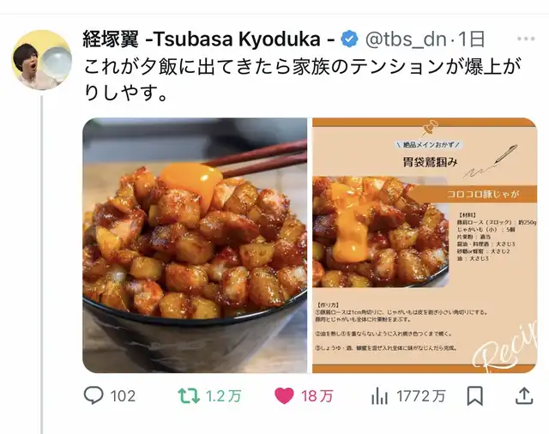549x434 pixels.
Task: Open the view count bar chart icon
Action: click(x=379, y=396)
